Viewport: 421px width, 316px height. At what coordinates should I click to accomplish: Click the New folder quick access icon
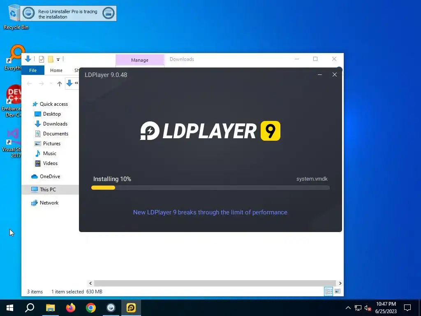[51, 59]
